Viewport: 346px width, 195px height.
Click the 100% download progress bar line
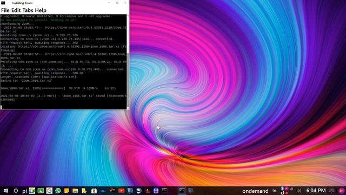[x=58, y=88]
